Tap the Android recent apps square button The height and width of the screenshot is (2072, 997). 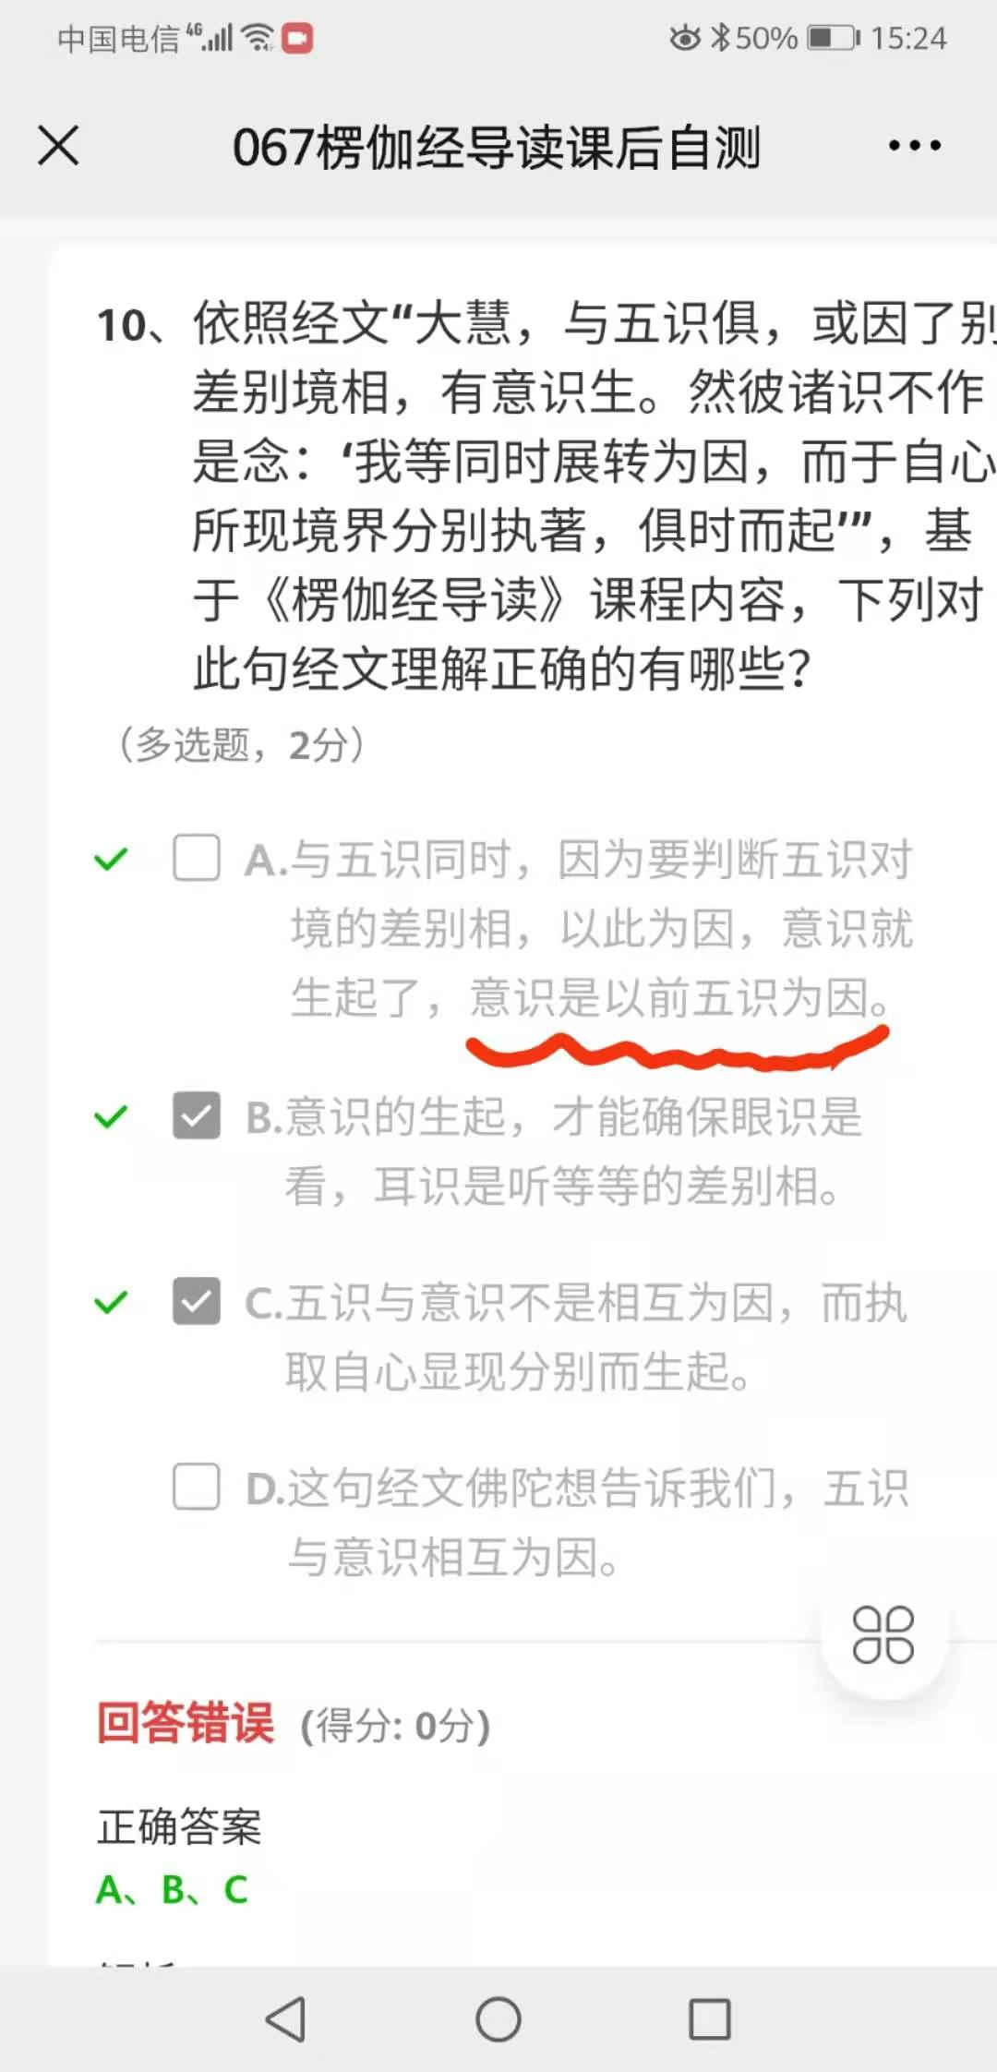point(710,2019)
